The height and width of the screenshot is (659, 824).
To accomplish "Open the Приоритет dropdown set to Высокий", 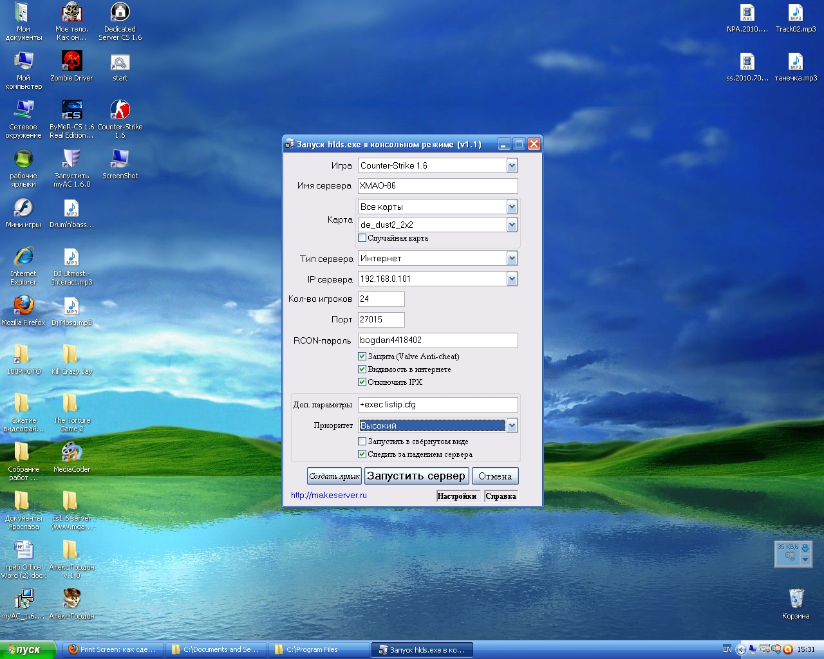I will (438, 425).
